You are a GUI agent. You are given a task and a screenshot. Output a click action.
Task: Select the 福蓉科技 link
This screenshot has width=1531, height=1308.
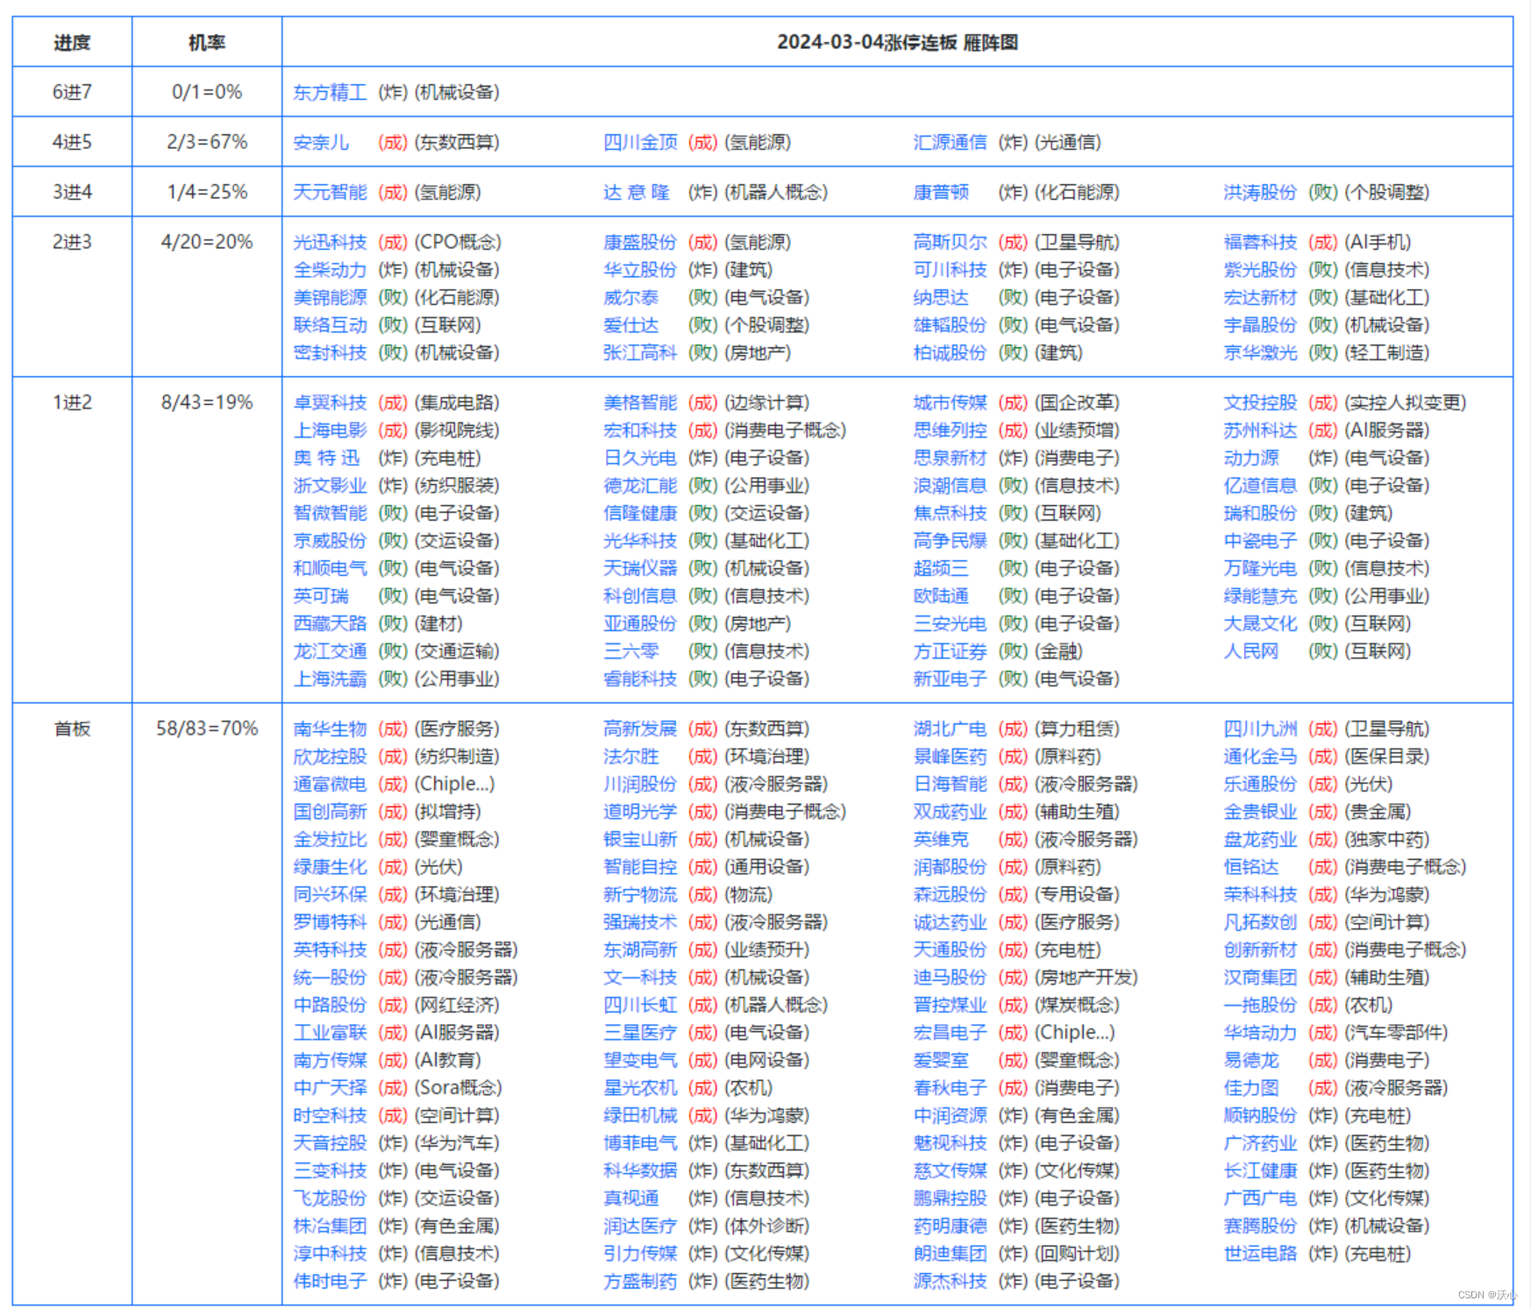pyautogui.click(x=1260, y=242)
